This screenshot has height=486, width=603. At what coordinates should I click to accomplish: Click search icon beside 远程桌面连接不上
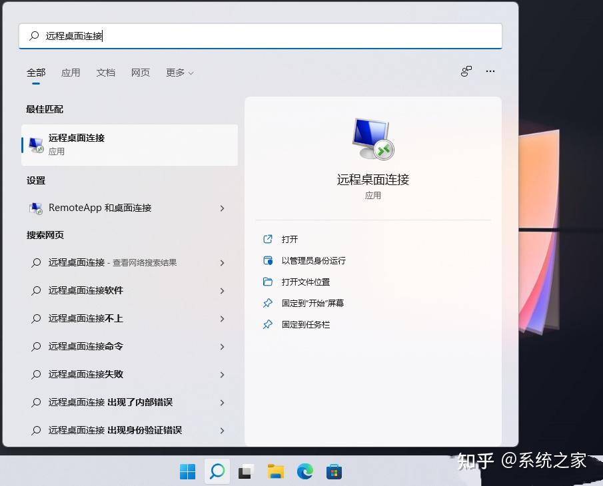coord(36,318)
